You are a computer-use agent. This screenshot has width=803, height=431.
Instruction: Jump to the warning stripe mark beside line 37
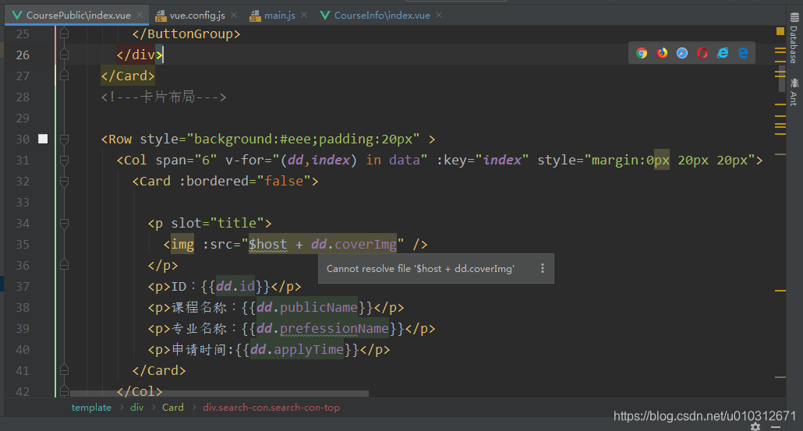(780, 290)
